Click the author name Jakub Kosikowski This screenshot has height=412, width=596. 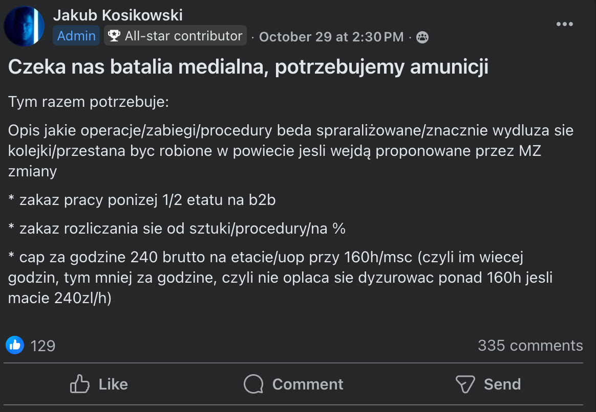(x=118, y=15)
